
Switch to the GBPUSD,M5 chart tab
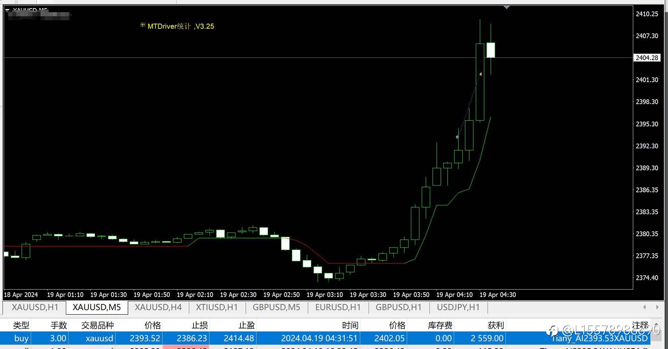click(276, 307)
